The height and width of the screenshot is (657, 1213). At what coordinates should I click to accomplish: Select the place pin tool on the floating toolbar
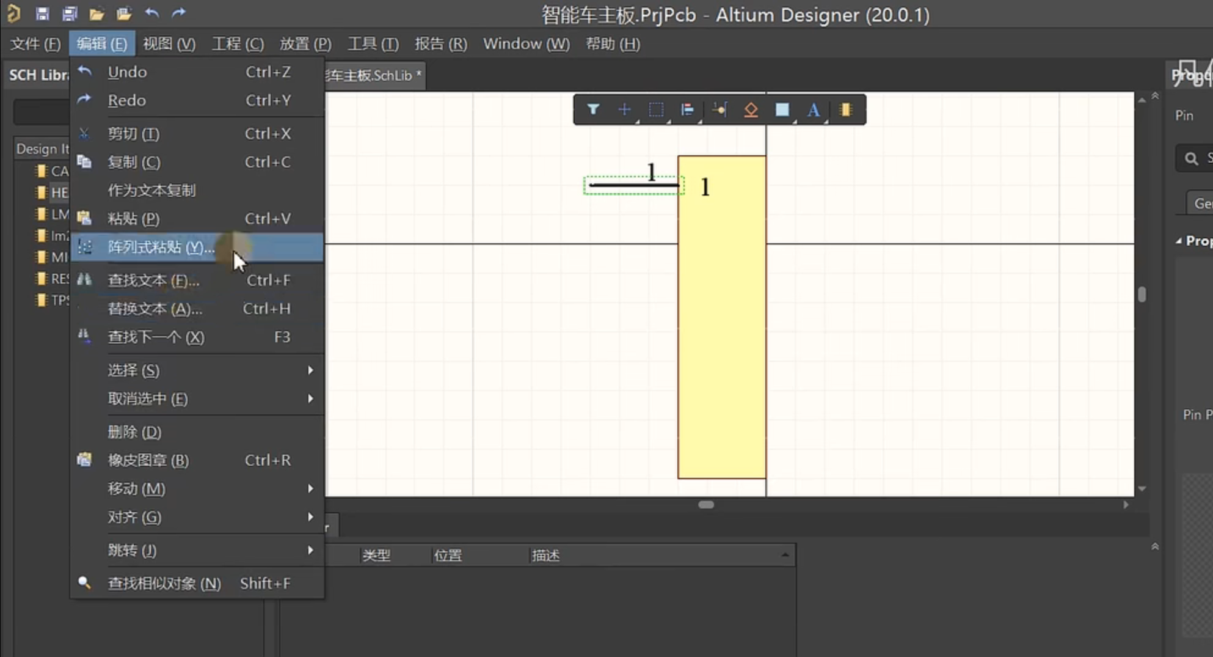[x=719, y=110]
